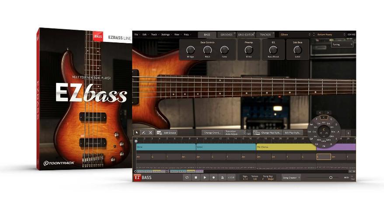Click the highlighted C chord box

(324, 157)
